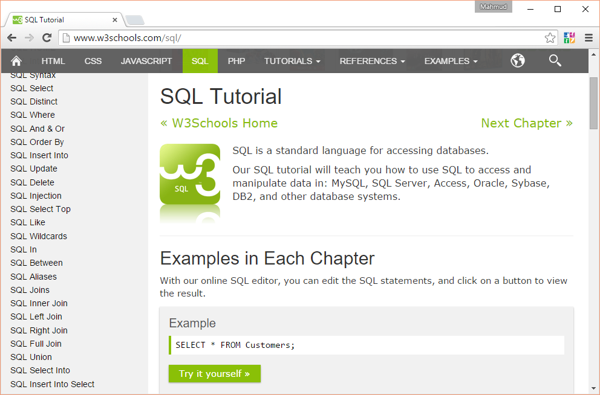
Task: Open SQL In in sidebar
Action: pyautogui.click(x=24, y=249)
